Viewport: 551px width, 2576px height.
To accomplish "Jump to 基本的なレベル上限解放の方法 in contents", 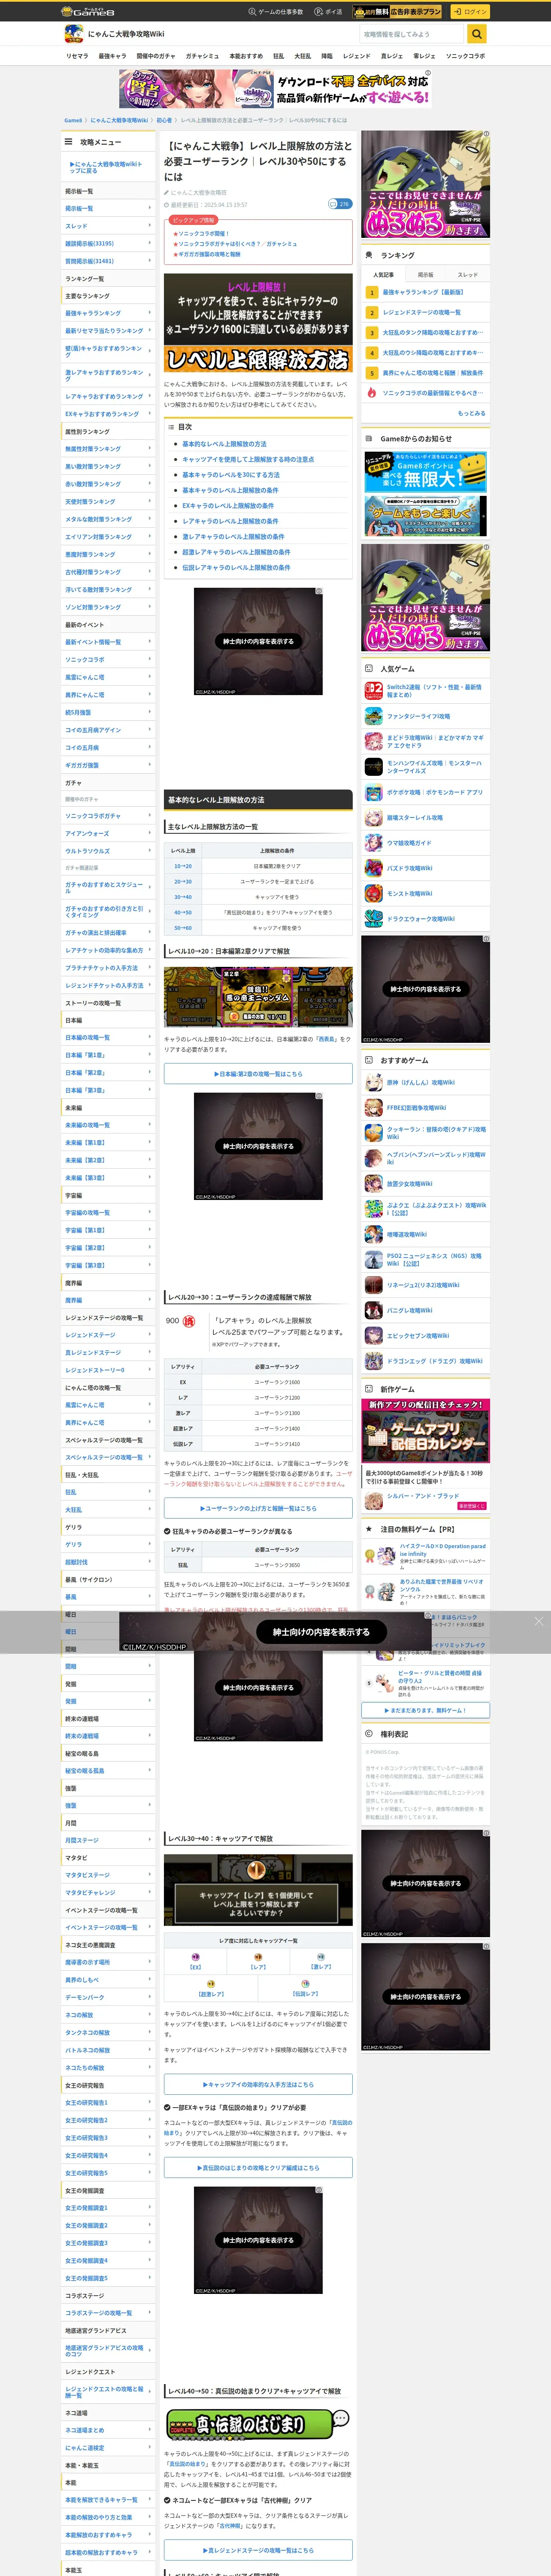I will tap(224, 444).
